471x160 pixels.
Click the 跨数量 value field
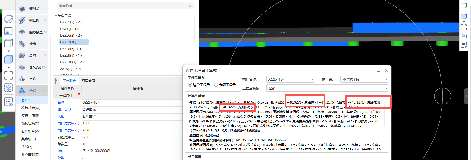pos(132,144)
